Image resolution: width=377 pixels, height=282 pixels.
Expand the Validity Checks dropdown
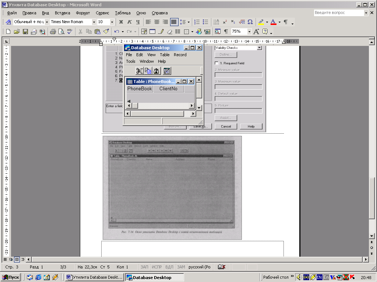259,48
